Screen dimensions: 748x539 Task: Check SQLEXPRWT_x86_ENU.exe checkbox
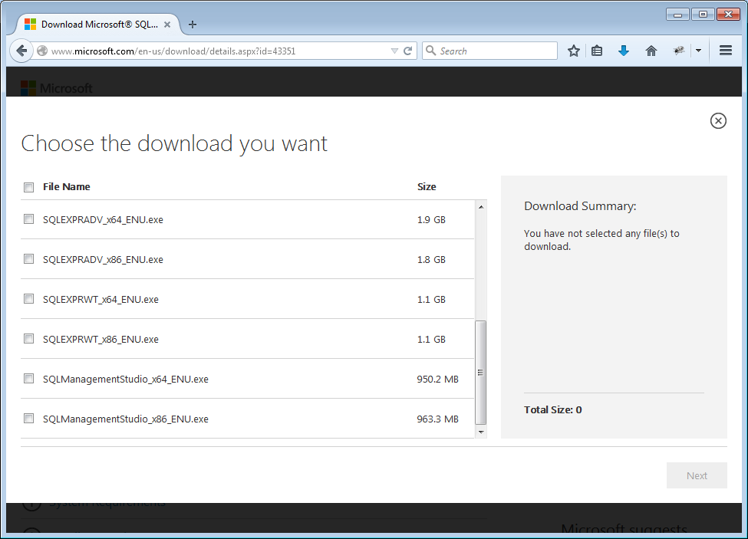click(x=28, y=339)
